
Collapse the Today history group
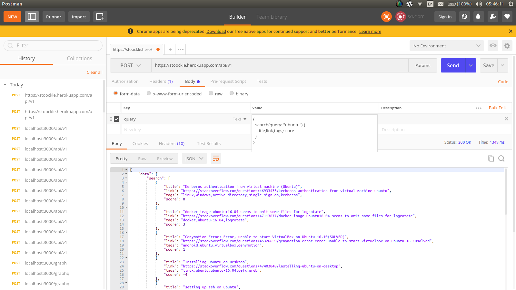point(5,85)
